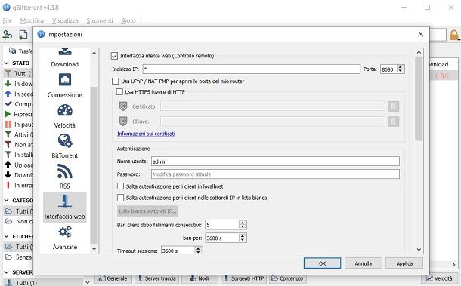
Task: Enable Salta autenticazione per sottoreti IP in lista bianca
Action: pyautogui.click(x=120, y=198)
